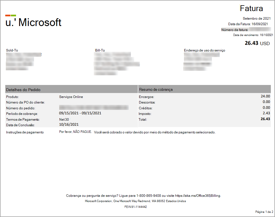Viewport: 275px width, 217px height.
Task: Click the Microsoft logo
Action: [33, 21]
